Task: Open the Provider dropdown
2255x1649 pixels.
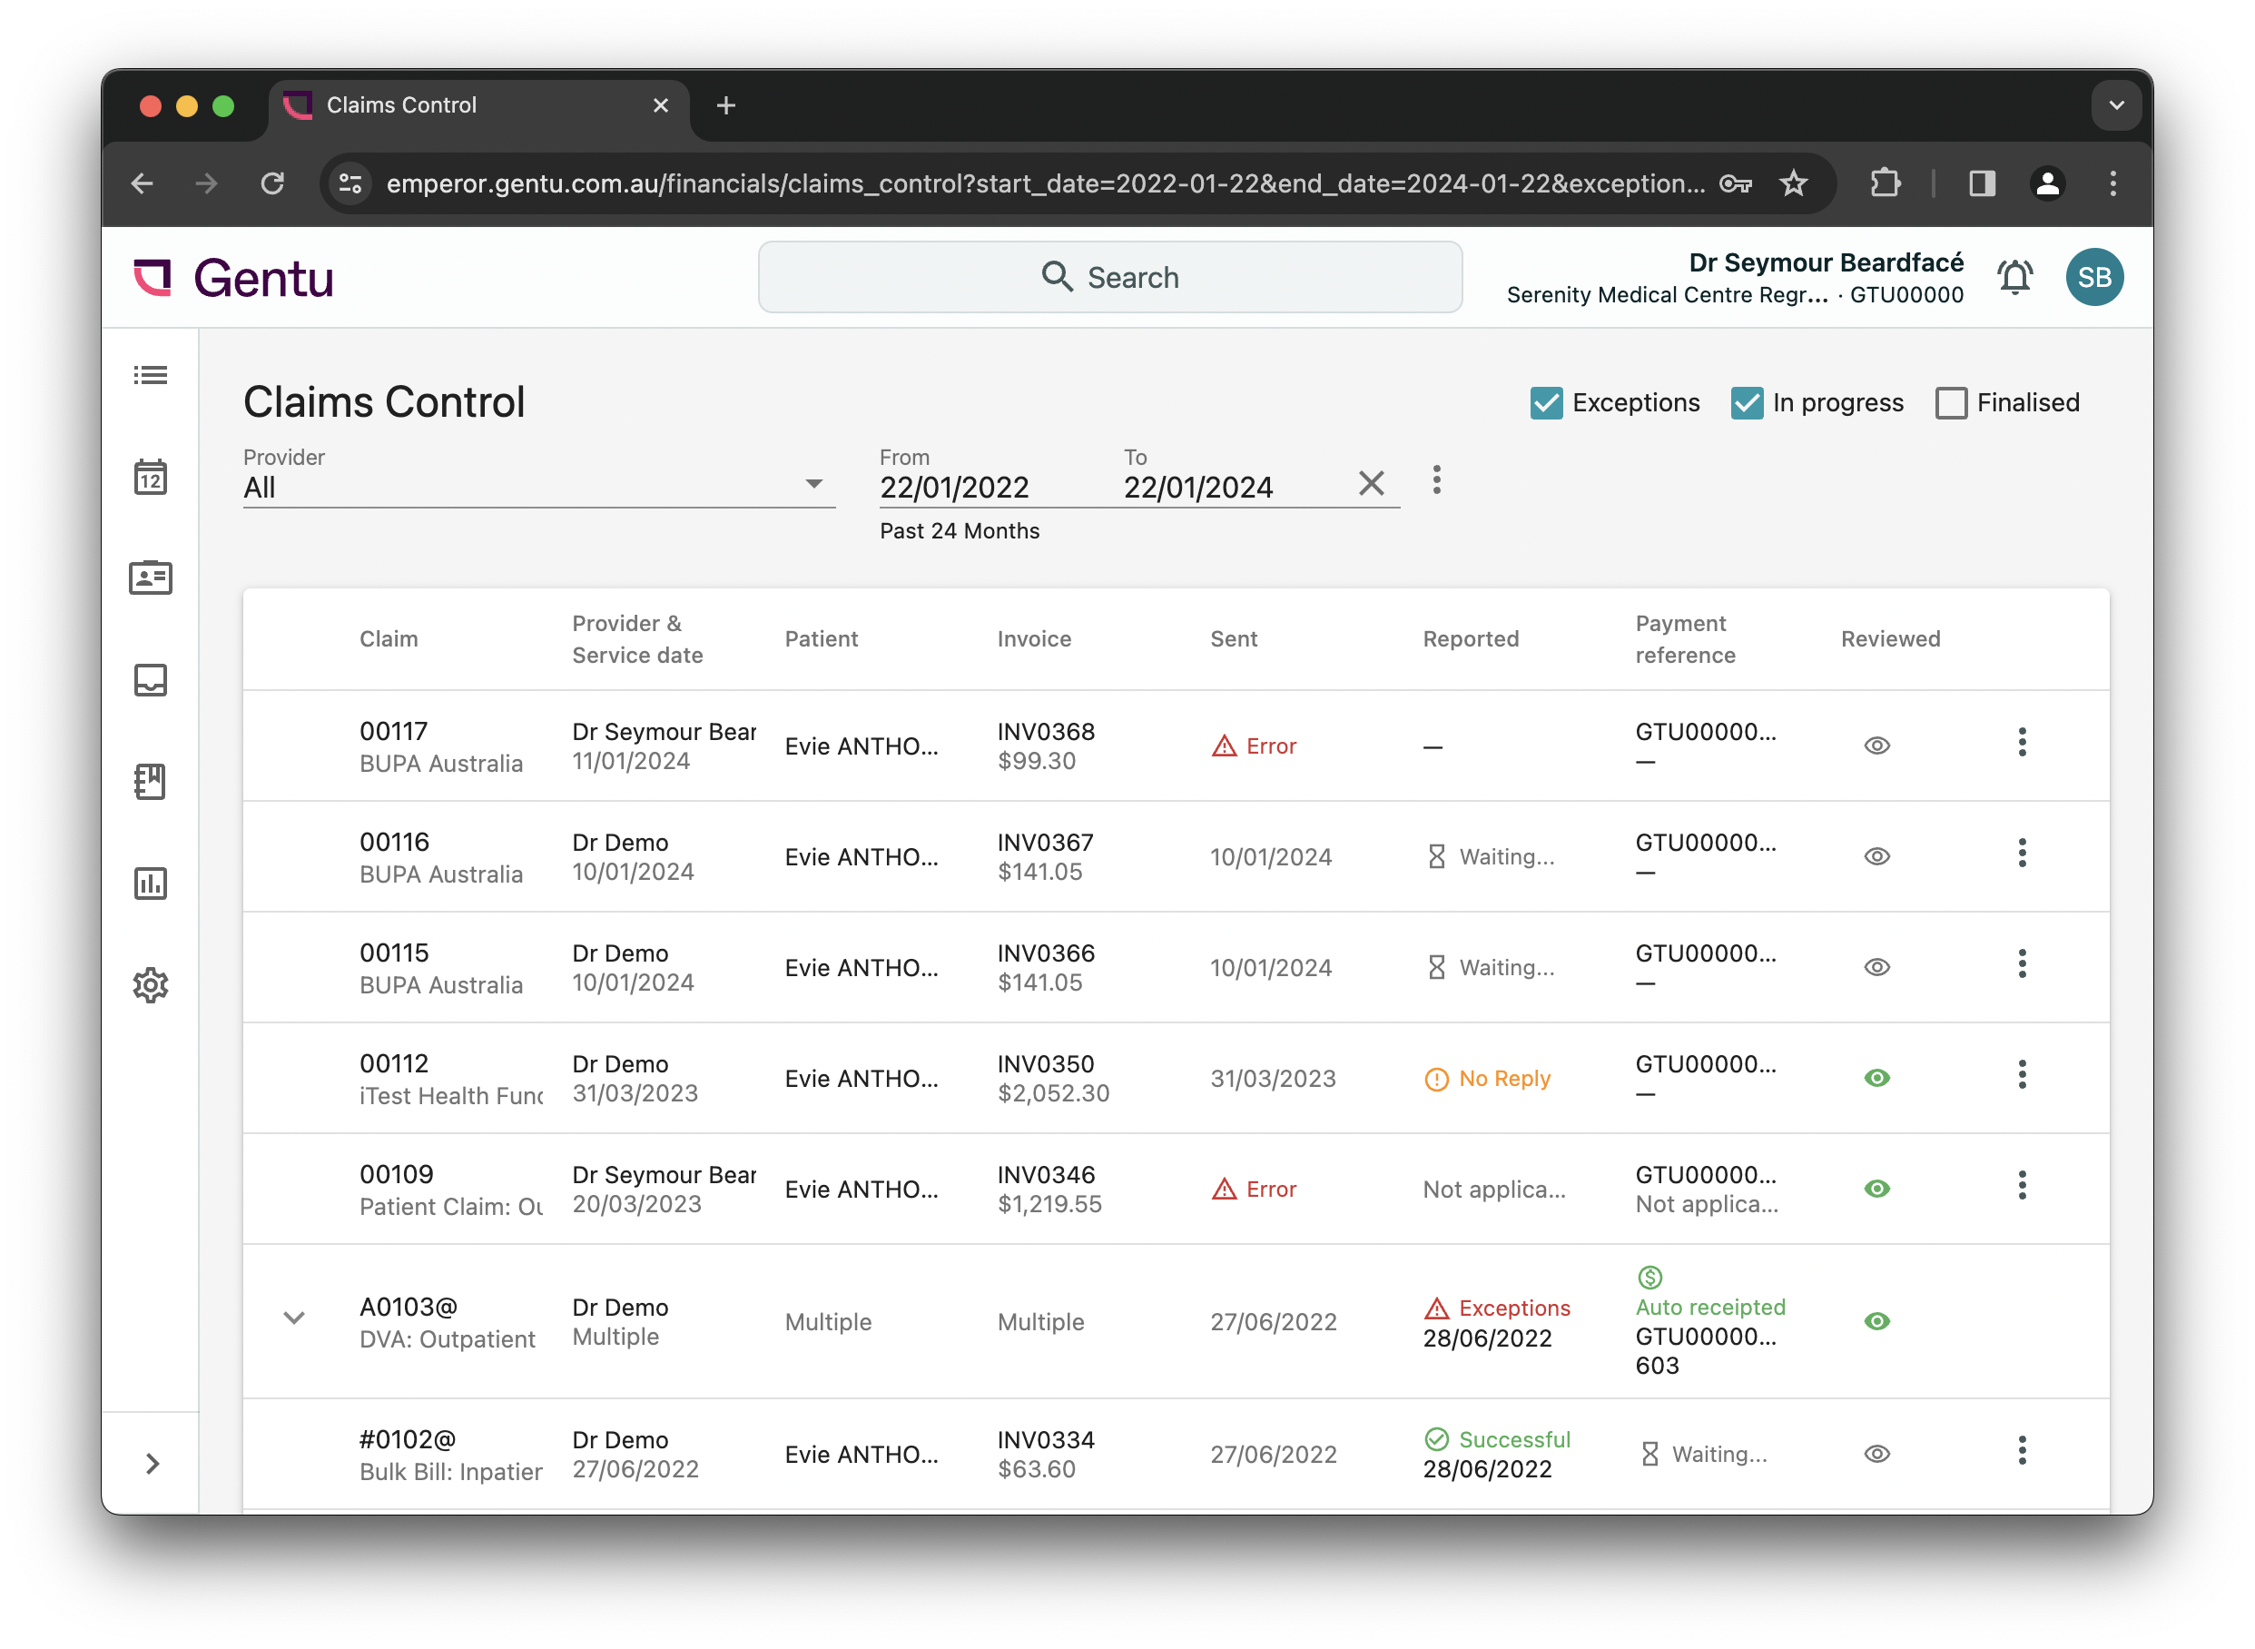Action: point(815,485)
